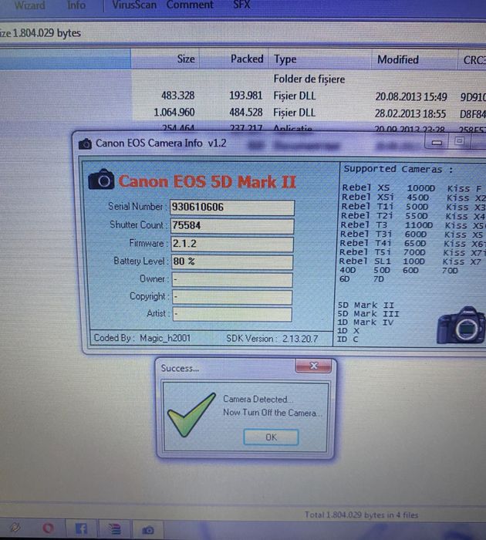Open WinRAR Wizard toolbar item
The image size is (486, 540).
coord(29,5)
